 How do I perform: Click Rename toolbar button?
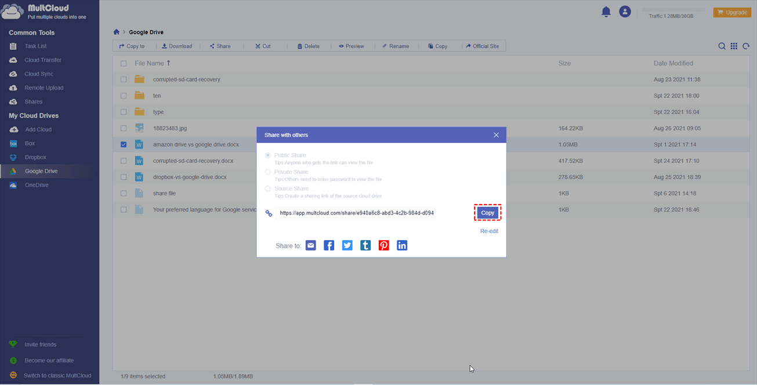tap(395, 46)
